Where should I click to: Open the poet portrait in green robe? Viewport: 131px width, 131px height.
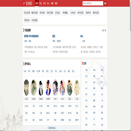tap(70, 87)
